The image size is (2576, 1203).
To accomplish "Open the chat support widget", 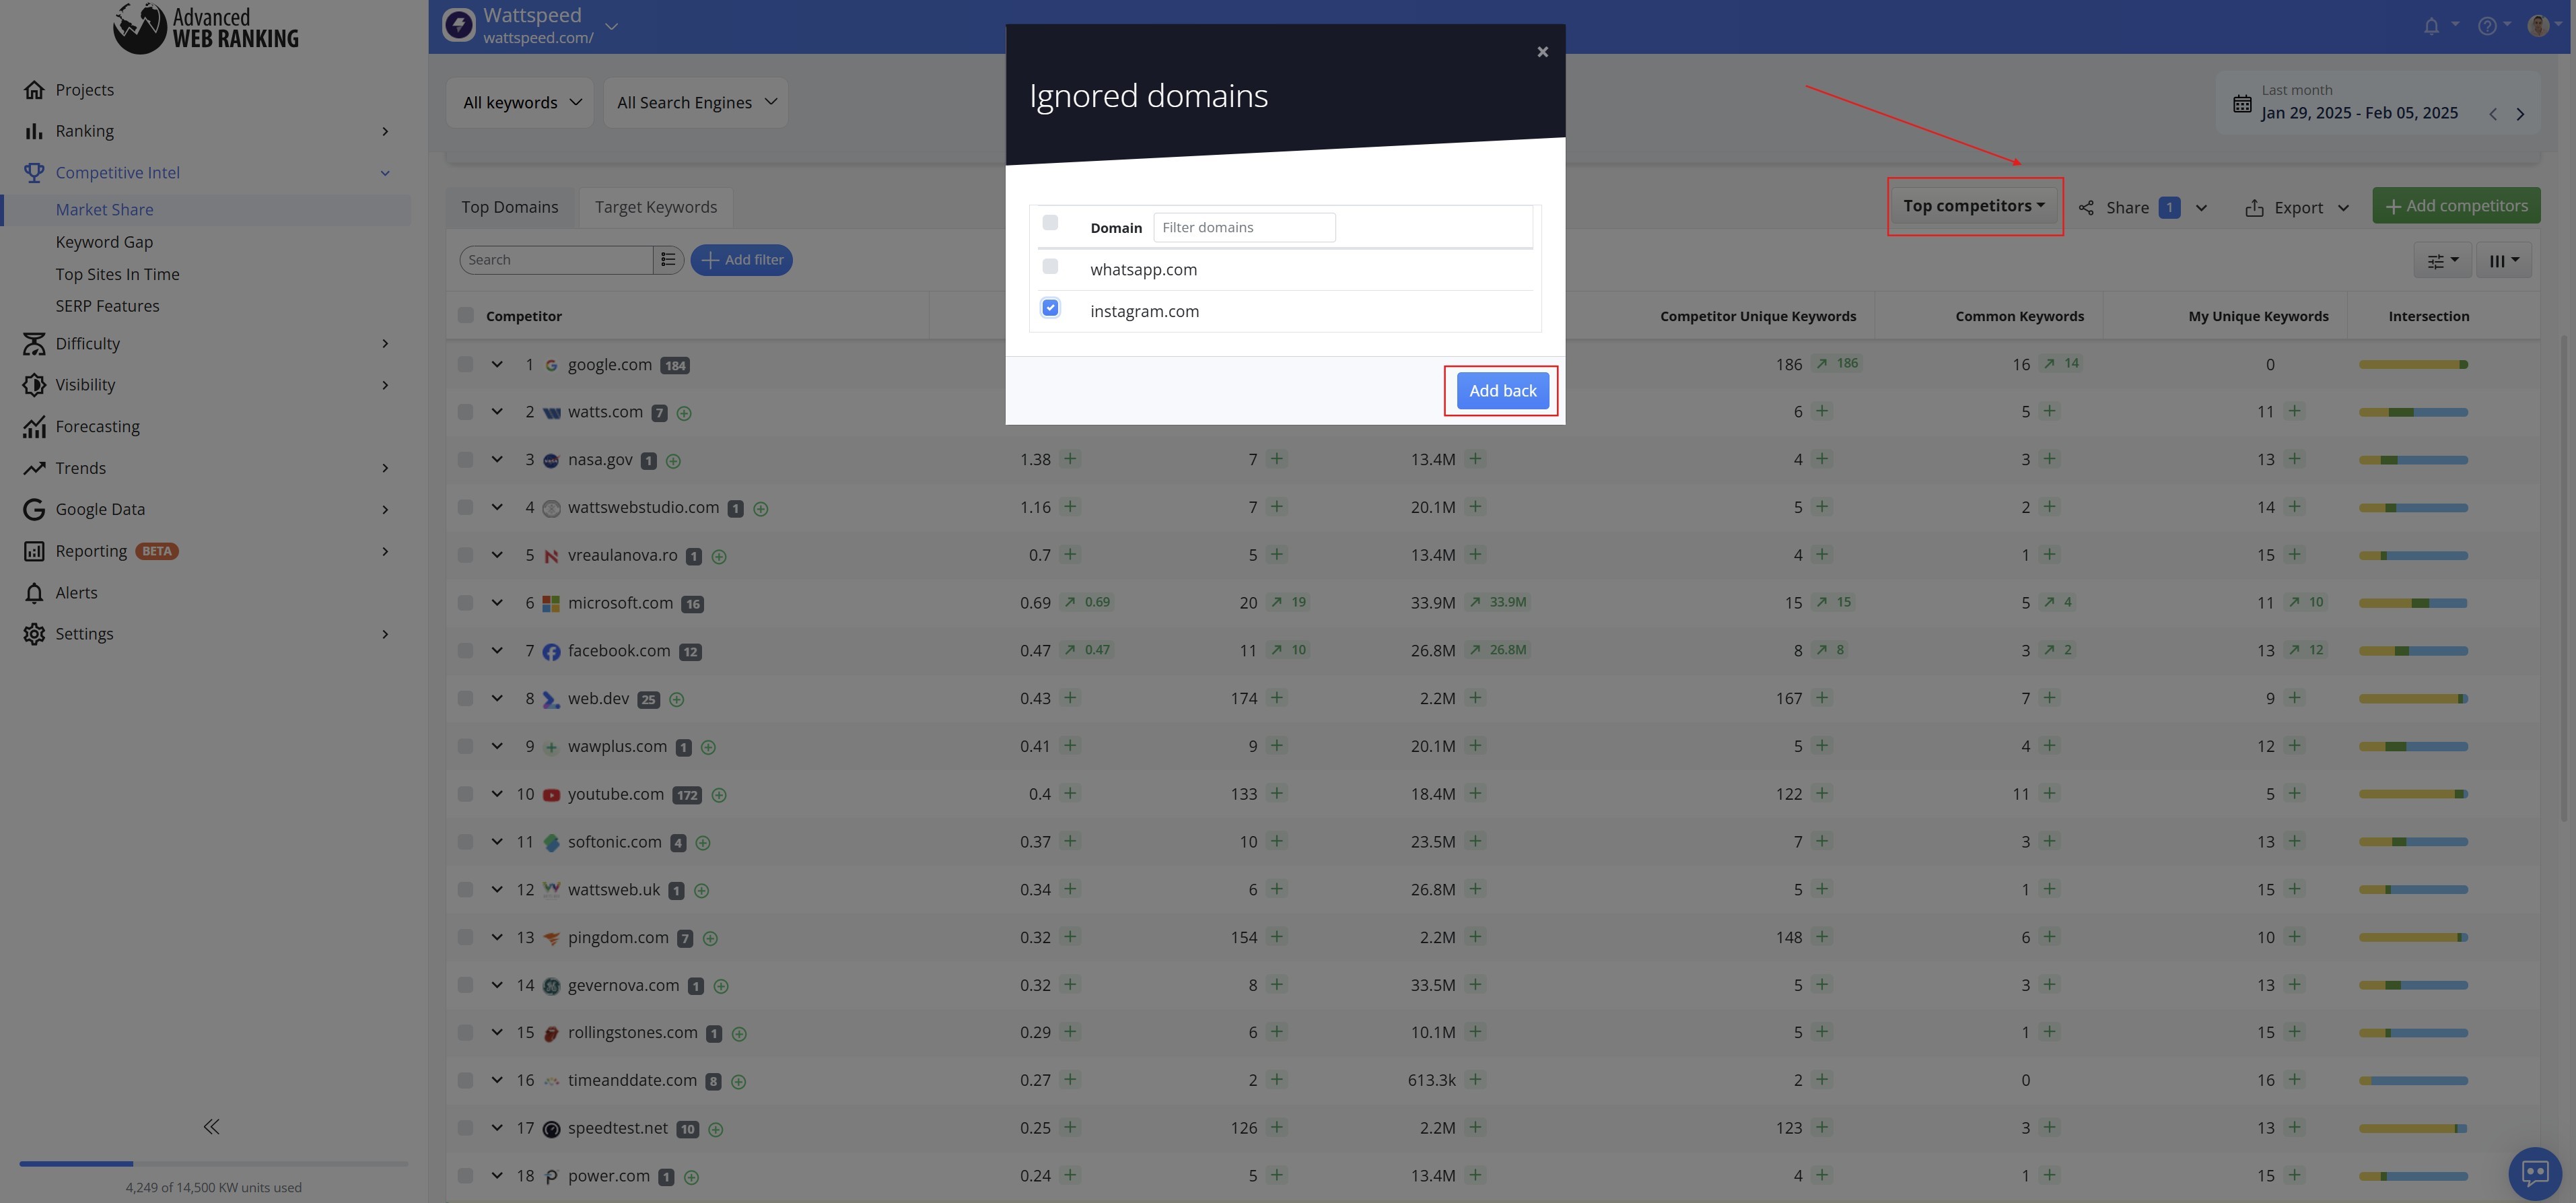I will [x=2534, y=1172].
